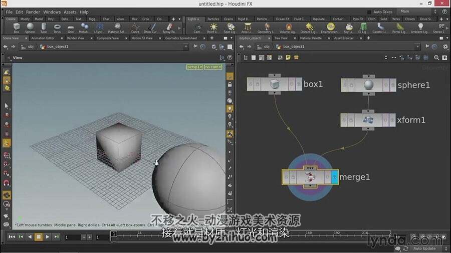Toggle the bypass flag on merge1 node
This screenshot has height=253, width=451.
(286, 177)
